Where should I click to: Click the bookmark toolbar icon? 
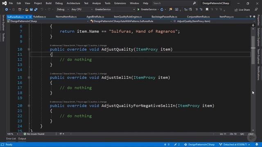(x=207, y=9)
